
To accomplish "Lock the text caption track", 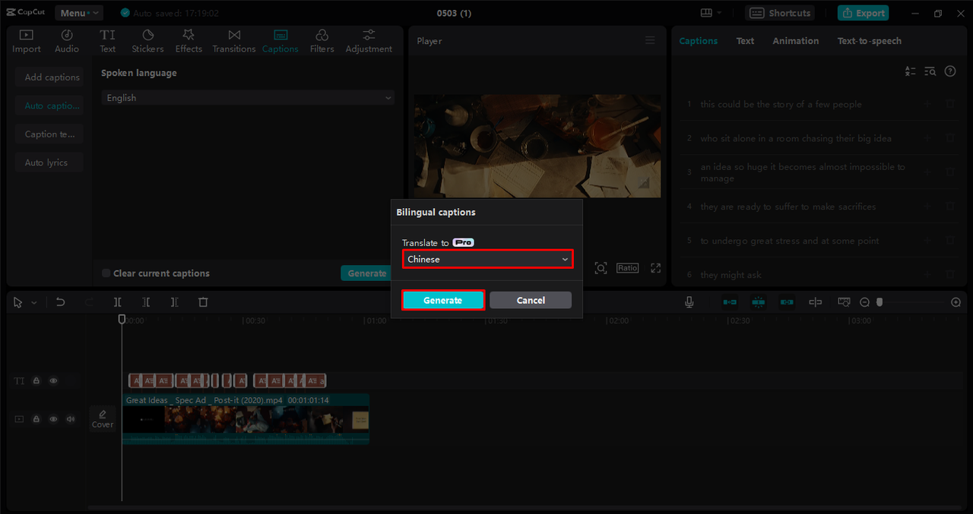I will (x=36, y=381).
